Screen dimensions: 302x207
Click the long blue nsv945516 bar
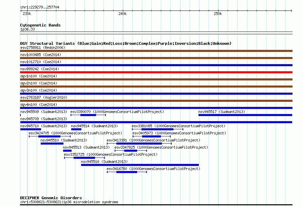pos(140,165)
